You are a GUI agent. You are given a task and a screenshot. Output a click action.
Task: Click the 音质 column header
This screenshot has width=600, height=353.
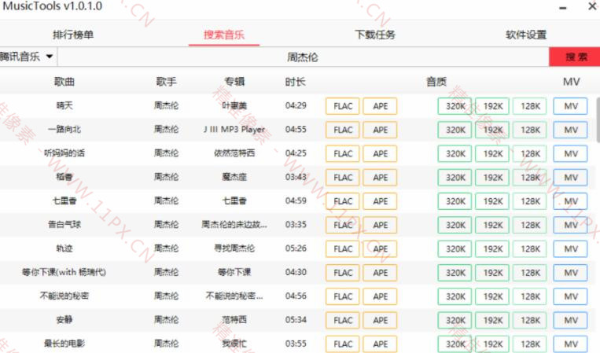(436, 82)
